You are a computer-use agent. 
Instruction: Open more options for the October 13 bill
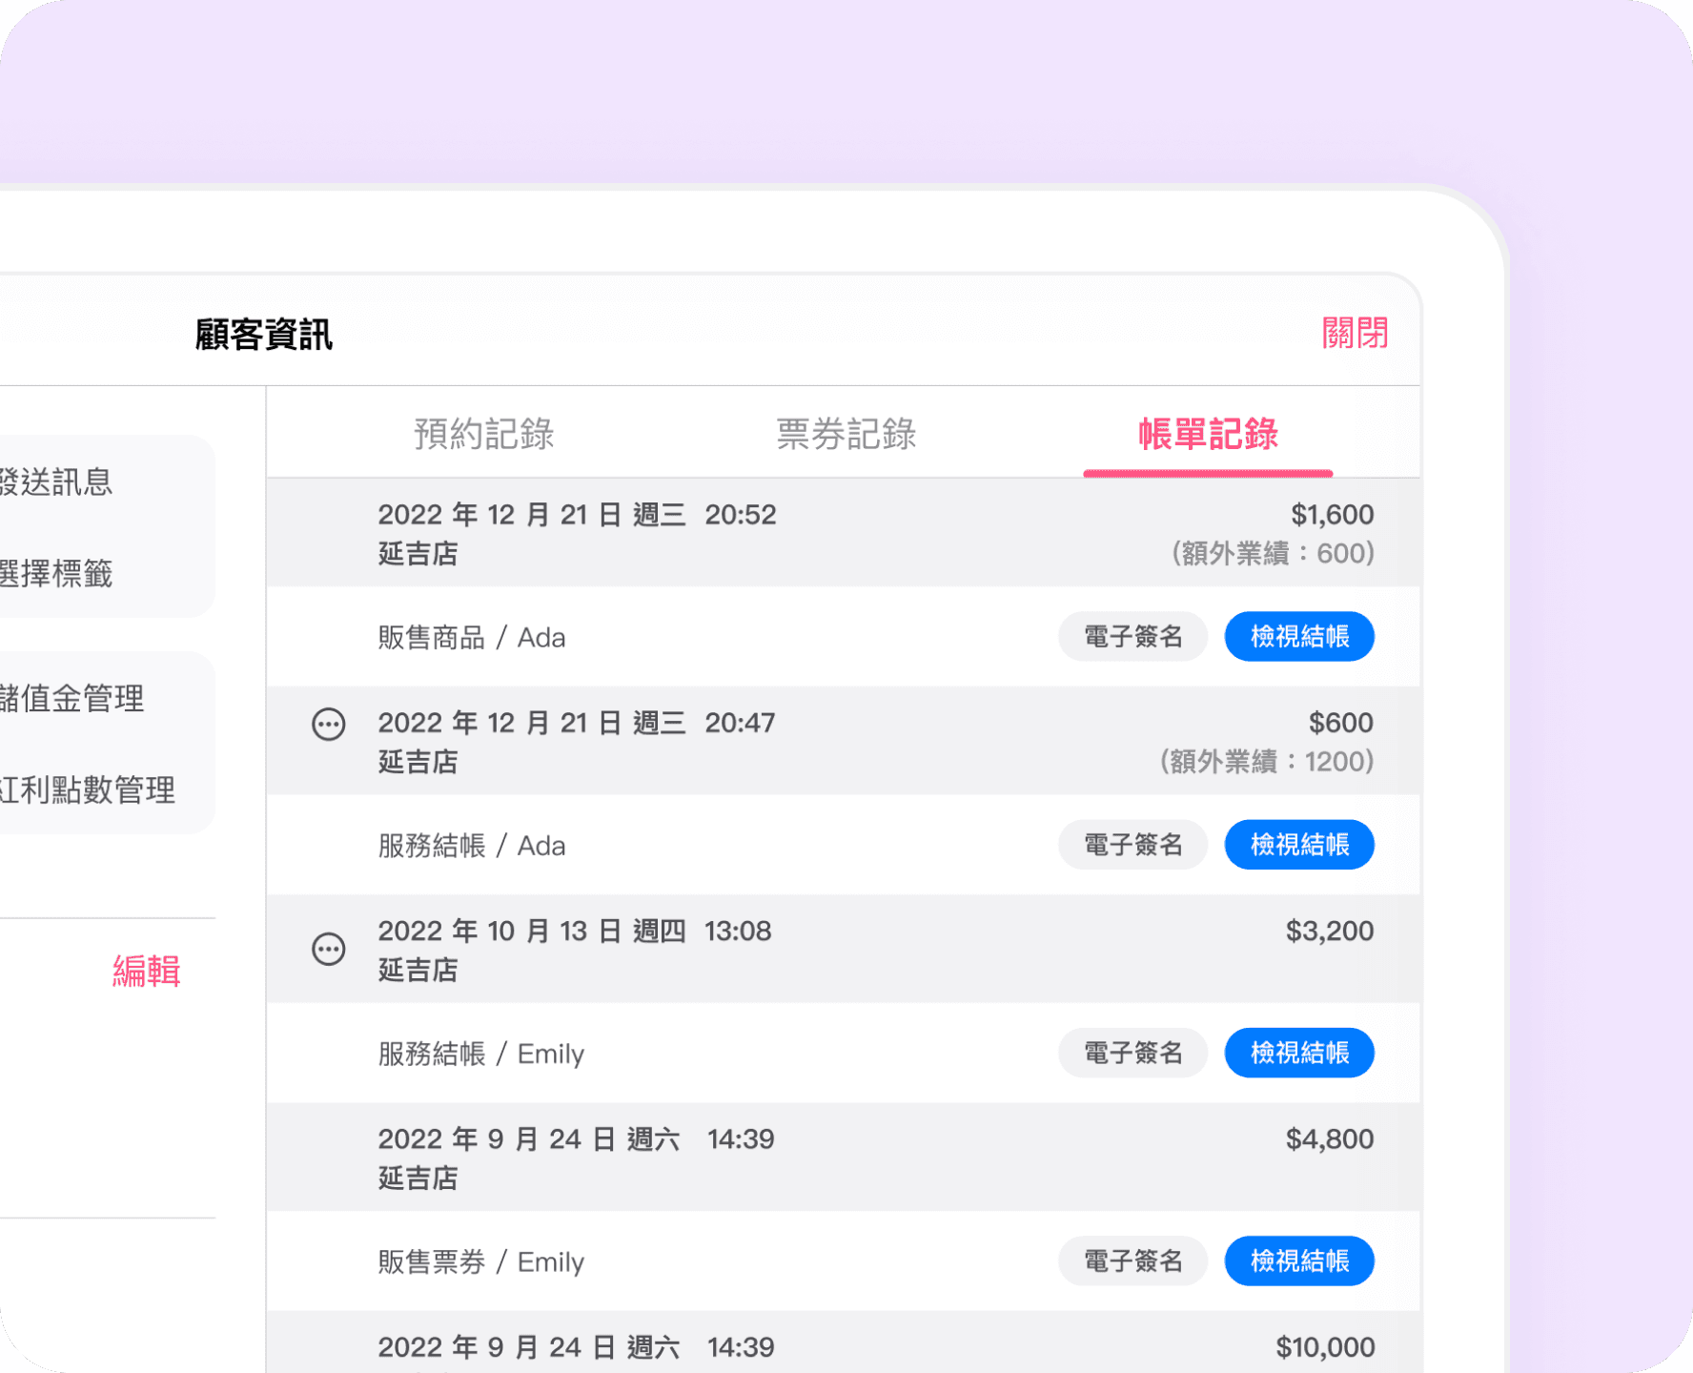point(329,950)
